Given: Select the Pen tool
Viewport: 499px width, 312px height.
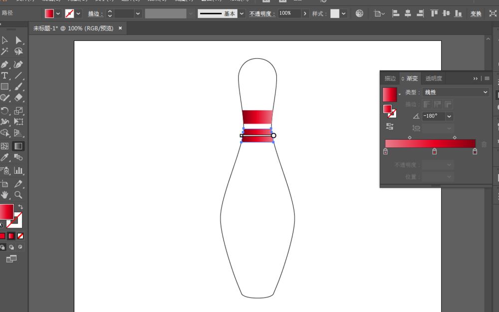Looking at the screenshot, I should [x=5, y=64].
